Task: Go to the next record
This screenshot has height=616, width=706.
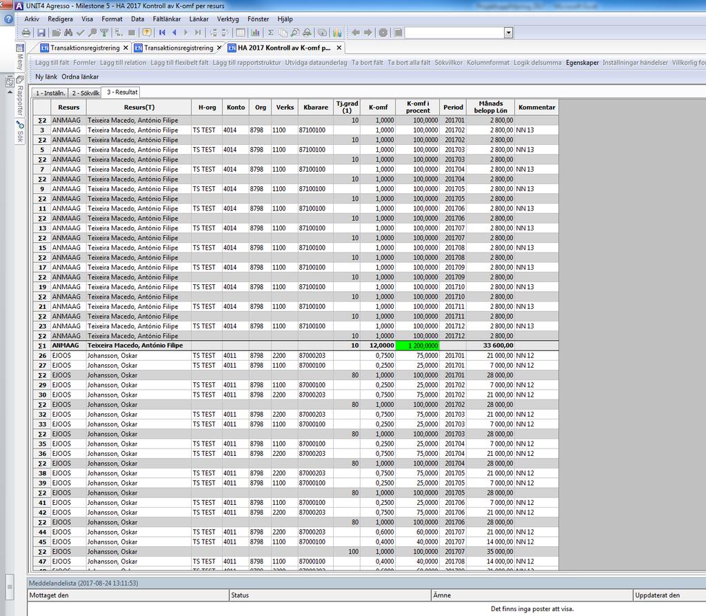Action: (x=185, y=32)
